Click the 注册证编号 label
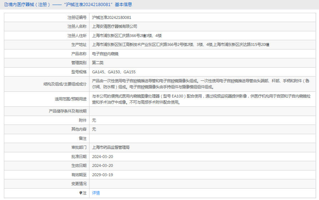The height and width of the screenshot is (200, 319). [77, 17]
